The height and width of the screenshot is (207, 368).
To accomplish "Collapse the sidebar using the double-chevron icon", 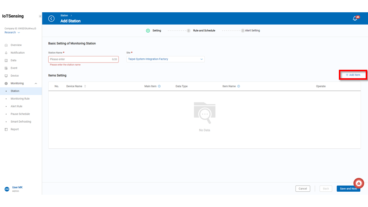I will [x=40, y=16].
